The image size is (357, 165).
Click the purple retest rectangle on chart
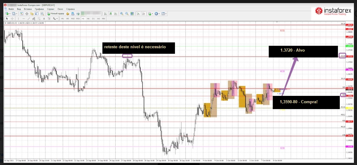pyautogui.click(x=127, y=56)
